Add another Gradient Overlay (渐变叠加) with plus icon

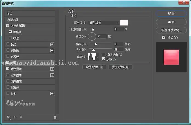click(x=52, y=75)
